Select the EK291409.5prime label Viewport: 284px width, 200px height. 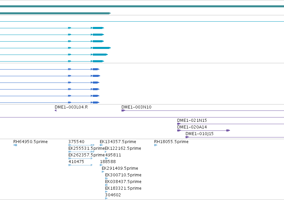[120, 168]
